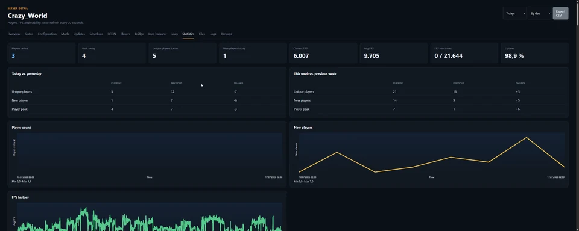Viewport: 579px width, 231px height.
Task: Click New players row in This week table
Action: tap(429, 100)
